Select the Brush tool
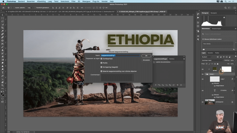This screenshot has height=133, width=237. (3, 47)
